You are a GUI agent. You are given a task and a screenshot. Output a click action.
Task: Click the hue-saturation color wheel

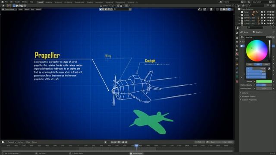pyautogui.click(x=257, y=51)
